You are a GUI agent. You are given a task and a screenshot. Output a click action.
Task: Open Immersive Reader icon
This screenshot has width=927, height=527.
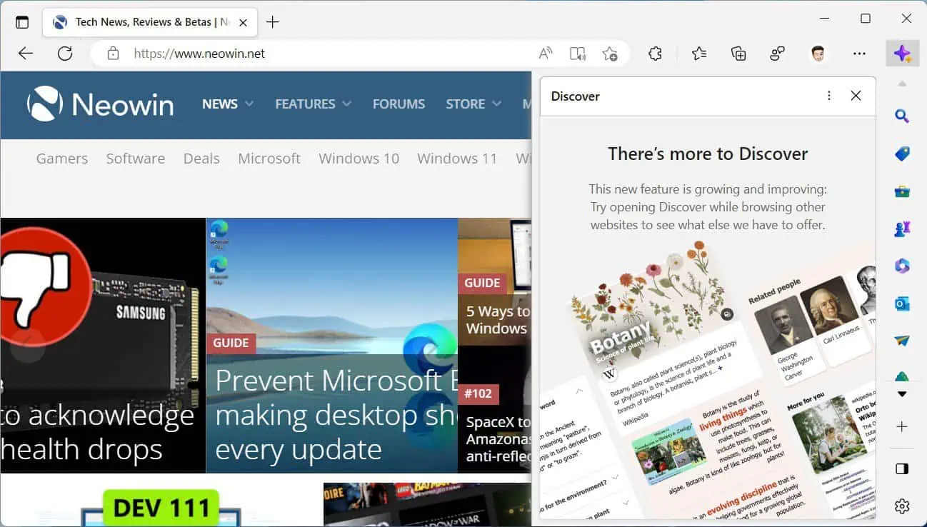[x=578, y=54]
